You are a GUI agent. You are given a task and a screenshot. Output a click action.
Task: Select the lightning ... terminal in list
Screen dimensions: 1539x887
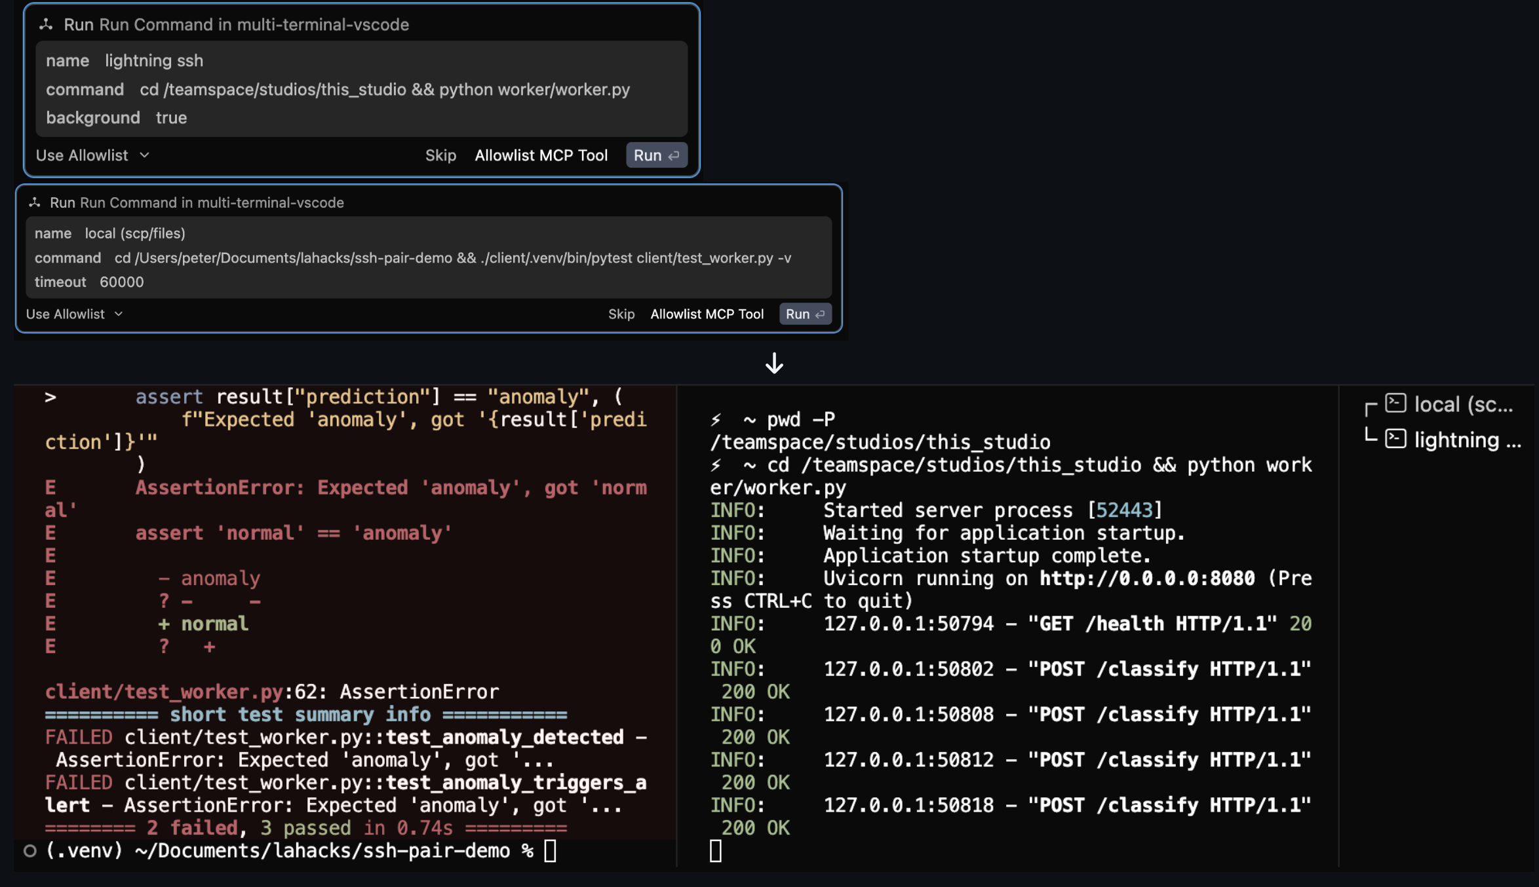point(1466,440)
